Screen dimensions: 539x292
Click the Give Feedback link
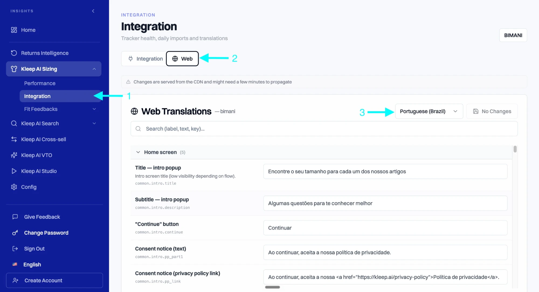click(x=42, y=217)
